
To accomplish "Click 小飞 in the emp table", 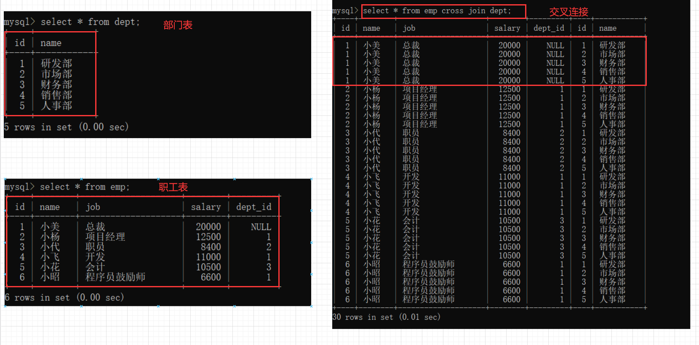I will click(50, 257).
